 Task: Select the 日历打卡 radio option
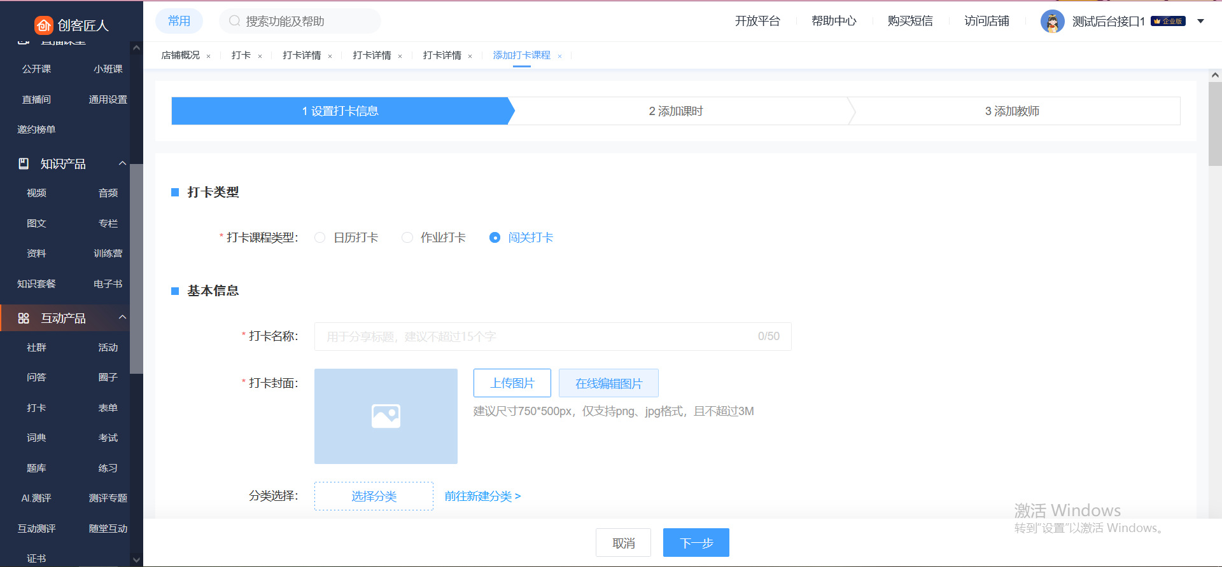coord(320,238)
